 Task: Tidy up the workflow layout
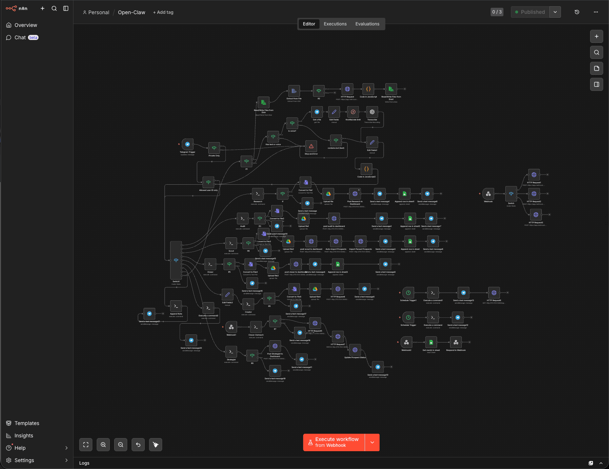(x=156, y=444)
